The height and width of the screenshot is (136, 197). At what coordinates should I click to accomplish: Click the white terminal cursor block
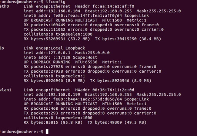coord(47,132)
